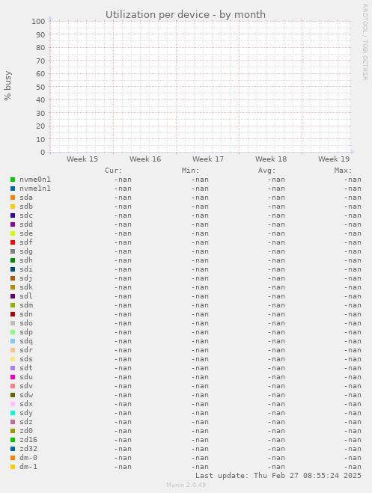Select the sdg legend label

click(x=26, y=251)
